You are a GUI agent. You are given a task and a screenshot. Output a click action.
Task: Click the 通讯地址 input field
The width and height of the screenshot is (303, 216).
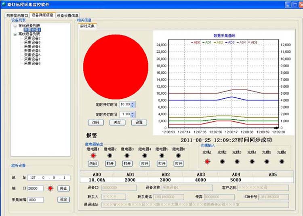[195, 205]
